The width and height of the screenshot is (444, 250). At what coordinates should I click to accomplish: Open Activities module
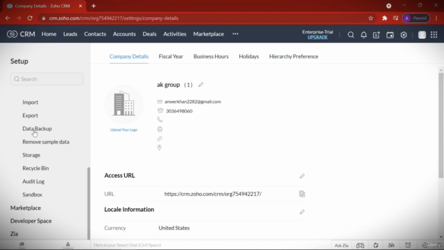175,34
